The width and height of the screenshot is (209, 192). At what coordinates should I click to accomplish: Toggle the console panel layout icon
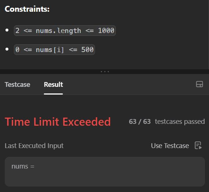(199, 84)
